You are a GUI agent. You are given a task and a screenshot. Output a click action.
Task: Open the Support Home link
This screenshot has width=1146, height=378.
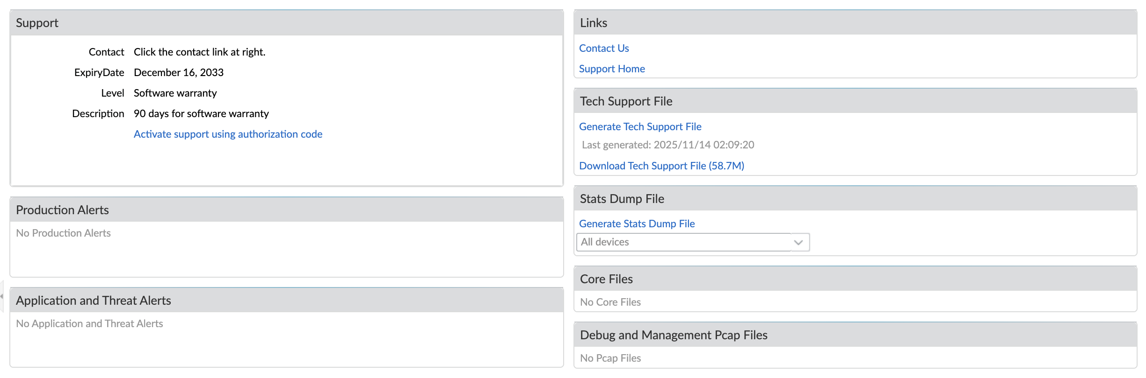tap(612, 69)
